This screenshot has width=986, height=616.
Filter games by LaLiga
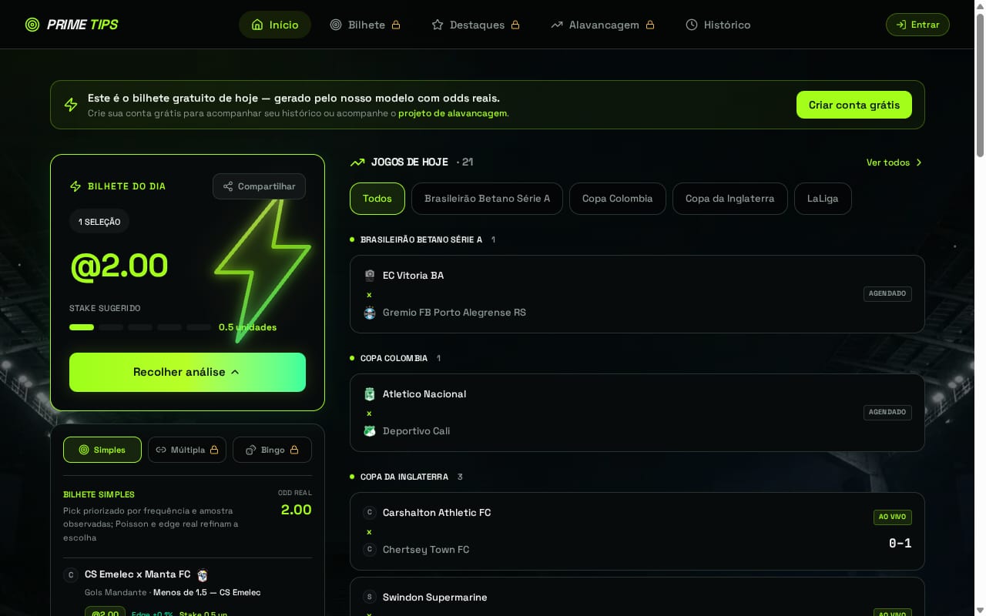[823, 199]
